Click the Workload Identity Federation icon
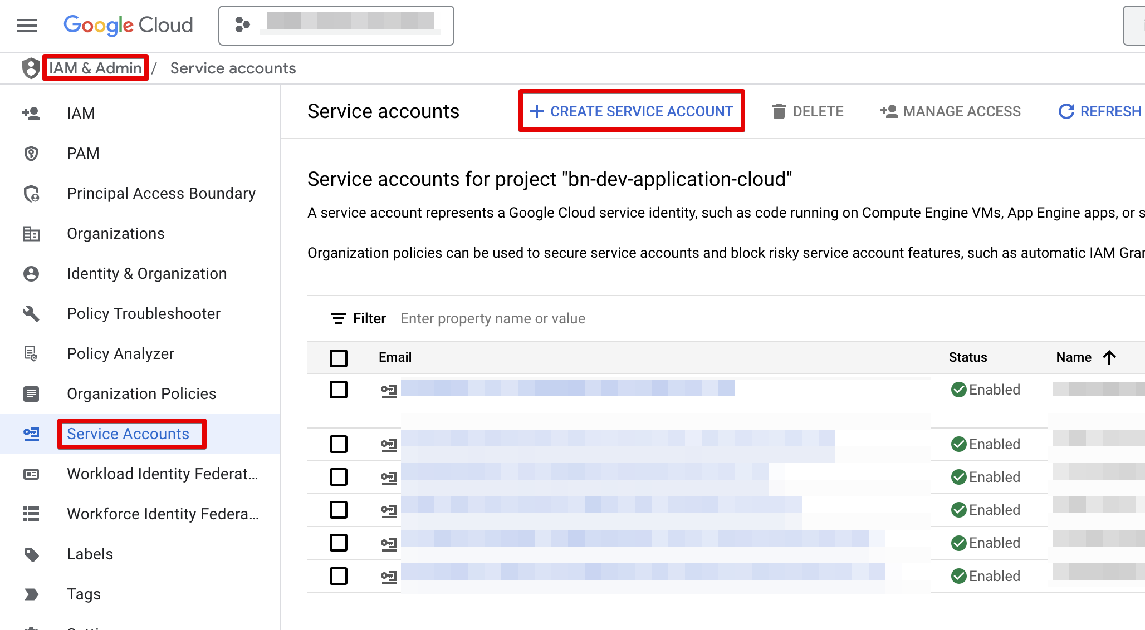The image size is (1145, 630). pos(31,474)
